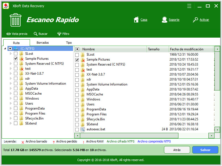Image resolution: width=222 pixels, height=166 pixels.
Task: Click the Atrás button
Action: (177, 150)
